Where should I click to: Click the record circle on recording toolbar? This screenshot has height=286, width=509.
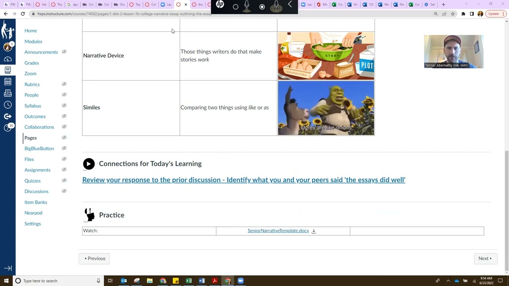tap(262, 7)
